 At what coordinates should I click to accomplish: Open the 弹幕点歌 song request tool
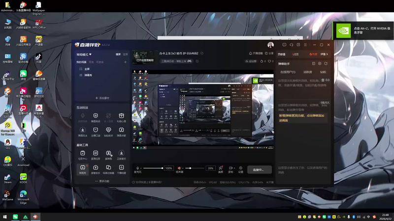click(x=121, y=132)
